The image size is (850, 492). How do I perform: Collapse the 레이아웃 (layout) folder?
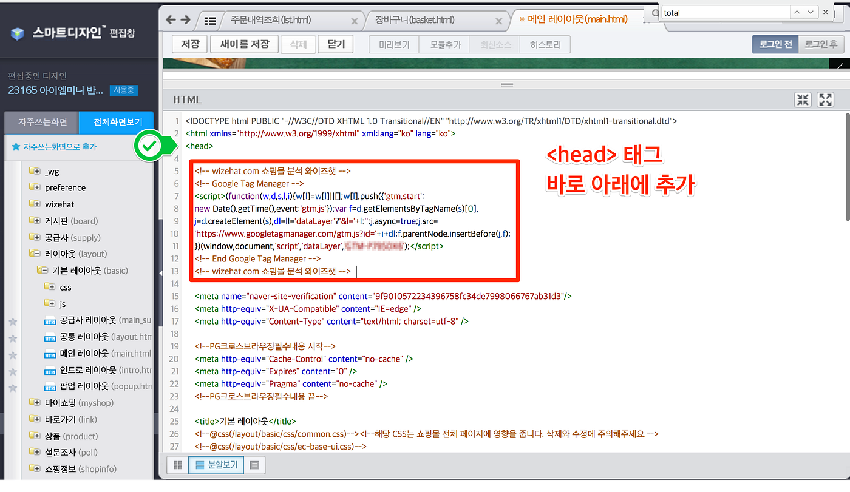pyautogui.click(x=36, y=254)
